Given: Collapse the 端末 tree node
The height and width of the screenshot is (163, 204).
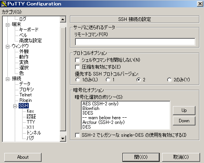Looking at the screenshot, I should coord(8,25).
